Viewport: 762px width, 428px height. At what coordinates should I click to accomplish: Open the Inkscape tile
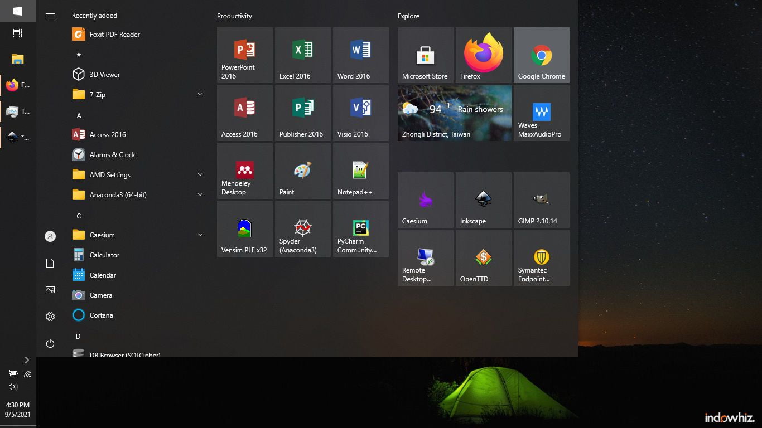(484, 200)
